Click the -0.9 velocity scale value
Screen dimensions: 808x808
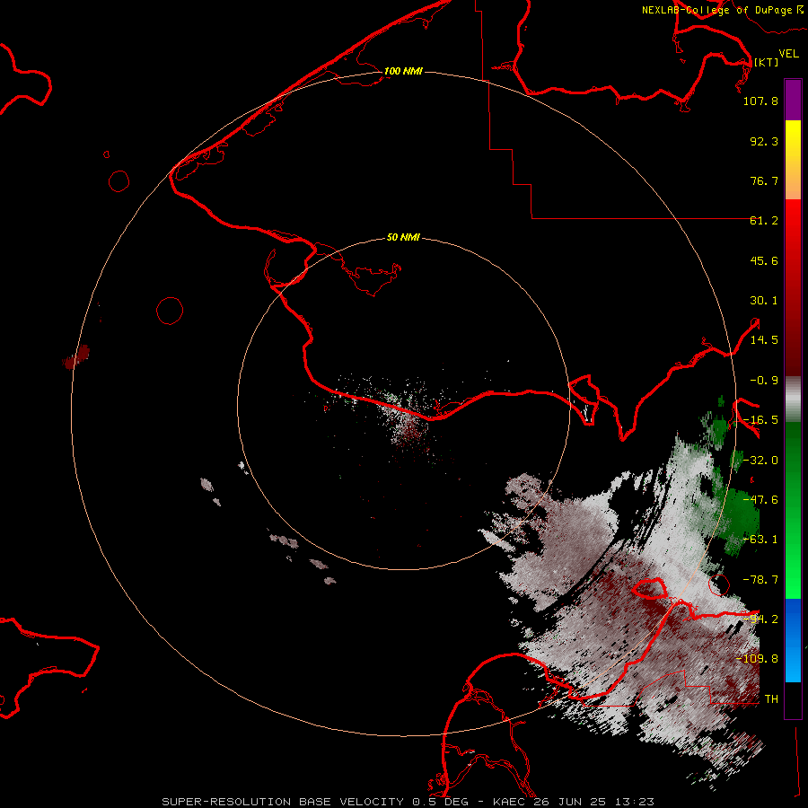point(764,381)
